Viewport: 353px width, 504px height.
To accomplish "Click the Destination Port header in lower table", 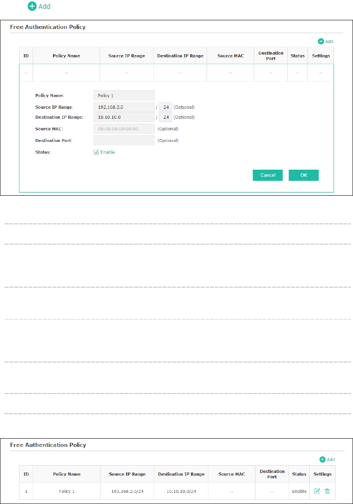I will (272, 474).
